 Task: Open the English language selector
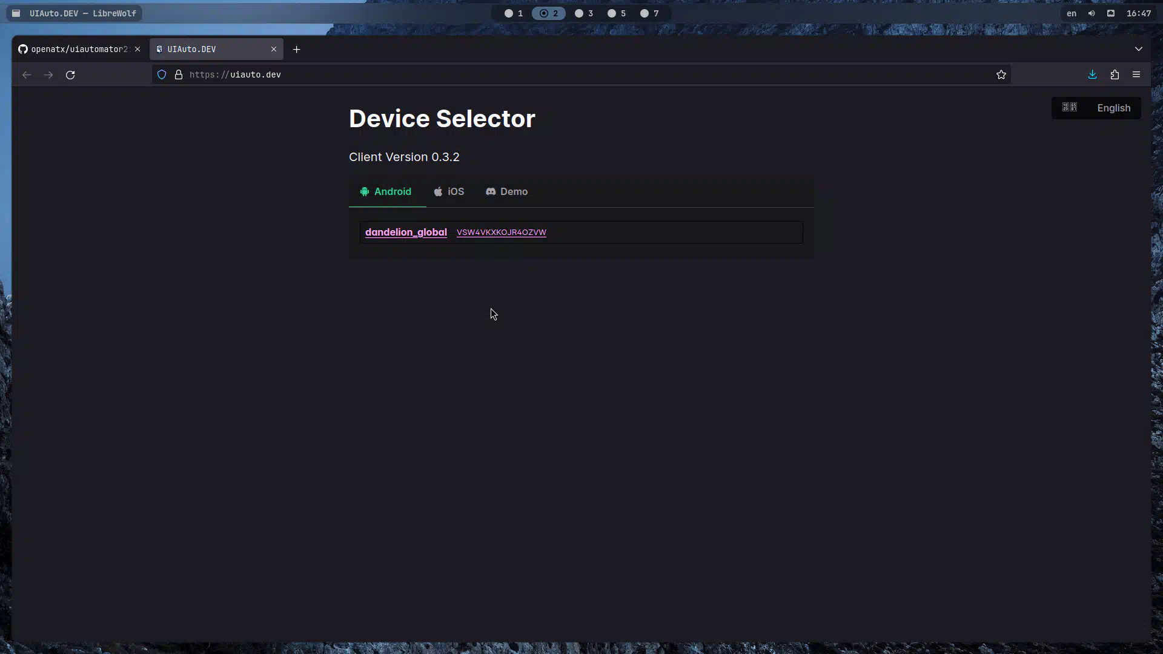pos(1113,108)
